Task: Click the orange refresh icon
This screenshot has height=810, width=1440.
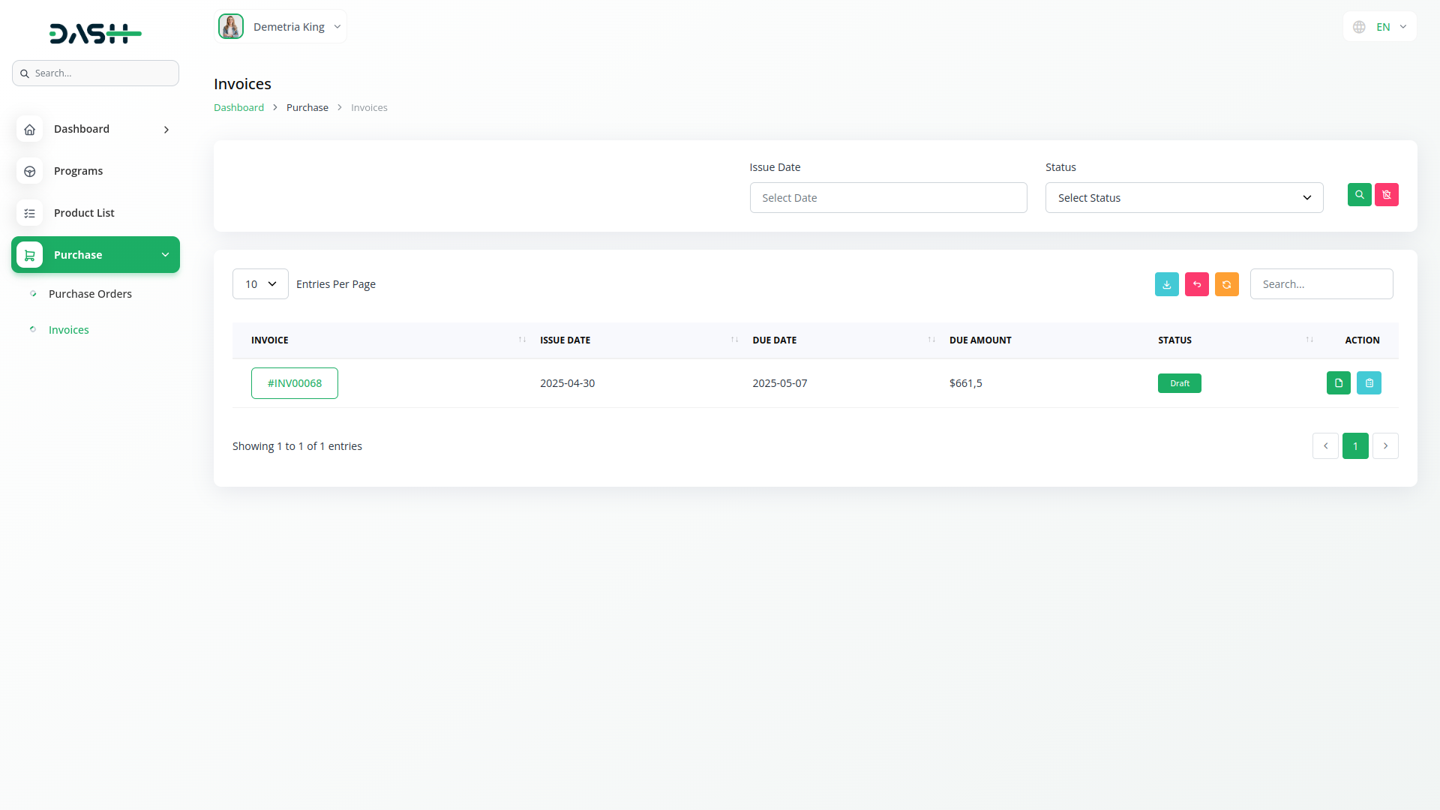Action: coord(1226,284)
